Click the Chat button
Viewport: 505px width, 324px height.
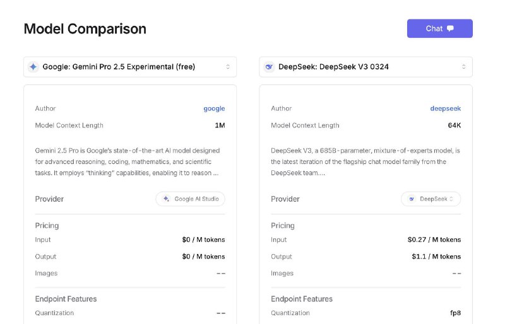[439, 28]
